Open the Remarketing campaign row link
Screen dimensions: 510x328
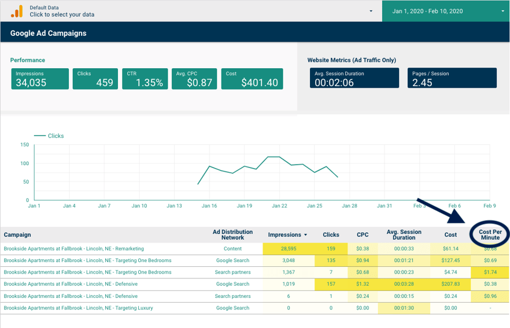(73, 248)
